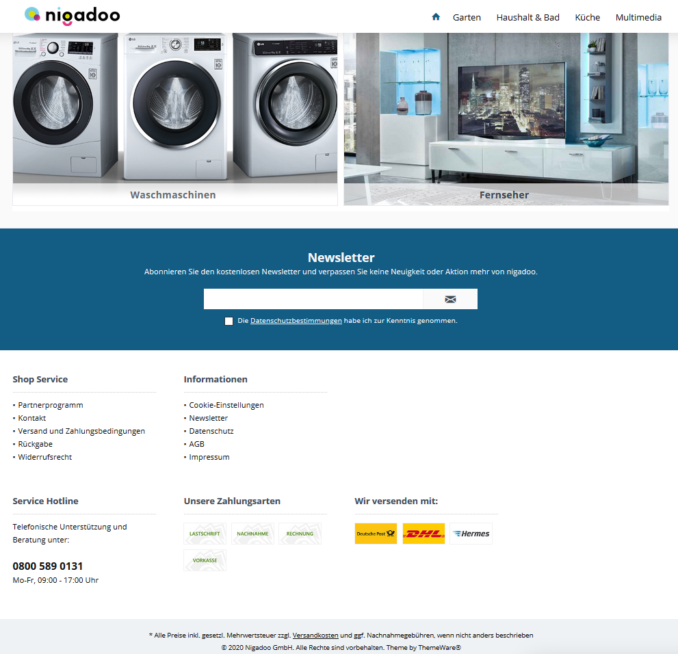Click the hotline number 0800 589 0131
The height and width of the screenshot is (654, 678).
(48, 566)
